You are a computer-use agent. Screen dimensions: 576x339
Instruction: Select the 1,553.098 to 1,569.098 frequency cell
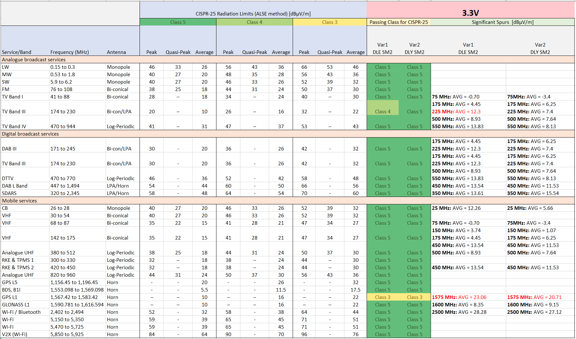[x=77, y=290]
